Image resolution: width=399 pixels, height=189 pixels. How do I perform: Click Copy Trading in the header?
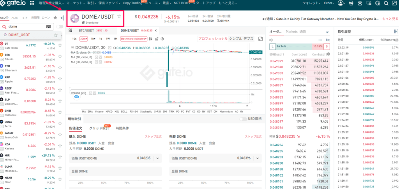coord(132,3)
